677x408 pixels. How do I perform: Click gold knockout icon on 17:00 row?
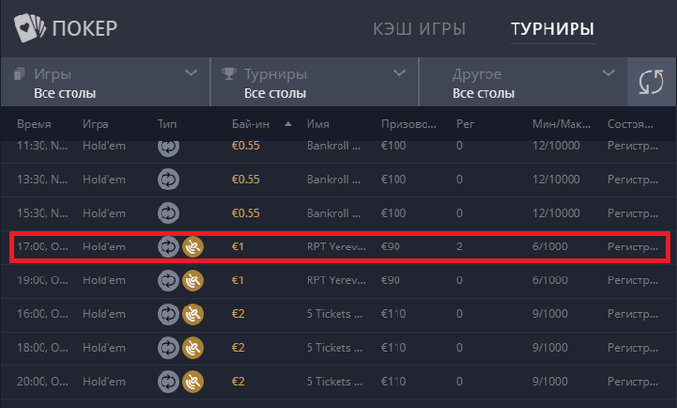192,247
